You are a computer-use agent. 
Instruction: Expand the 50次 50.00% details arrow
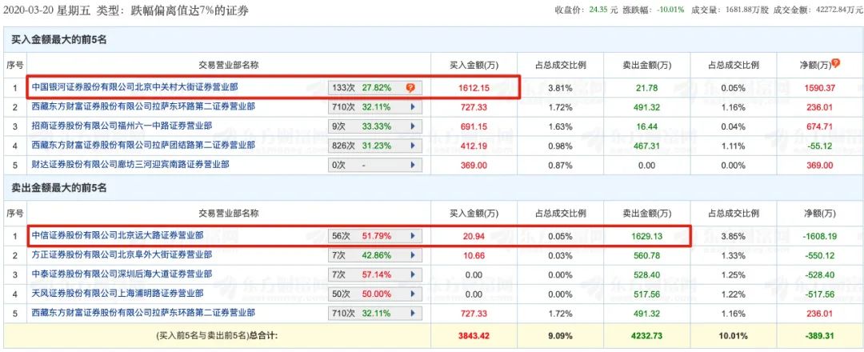[x=413, y=294]
